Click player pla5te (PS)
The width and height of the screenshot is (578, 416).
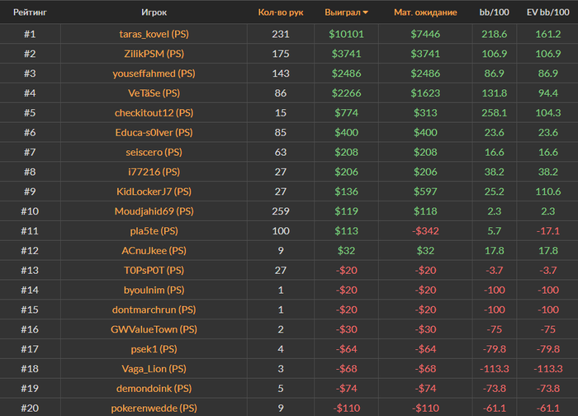[154, 231]
